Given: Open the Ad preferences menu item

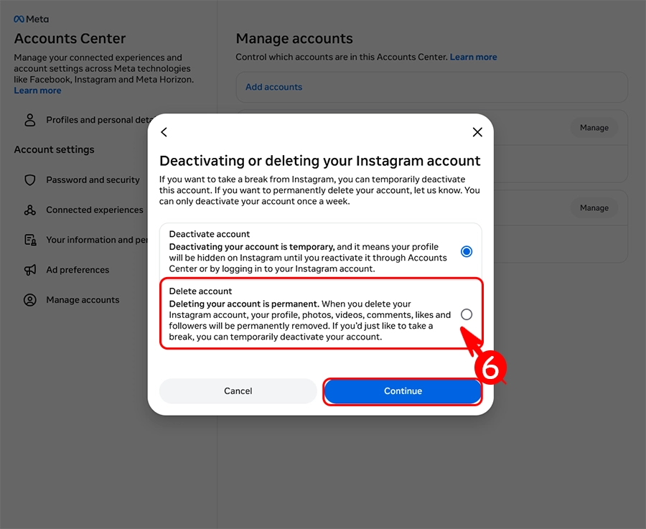Looking at the screenshot, I should point(78,270).
